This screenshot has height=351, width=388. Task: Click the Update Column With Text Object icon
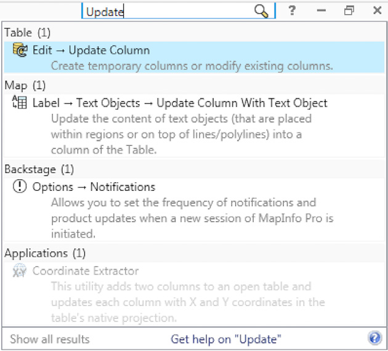point(20,103)
